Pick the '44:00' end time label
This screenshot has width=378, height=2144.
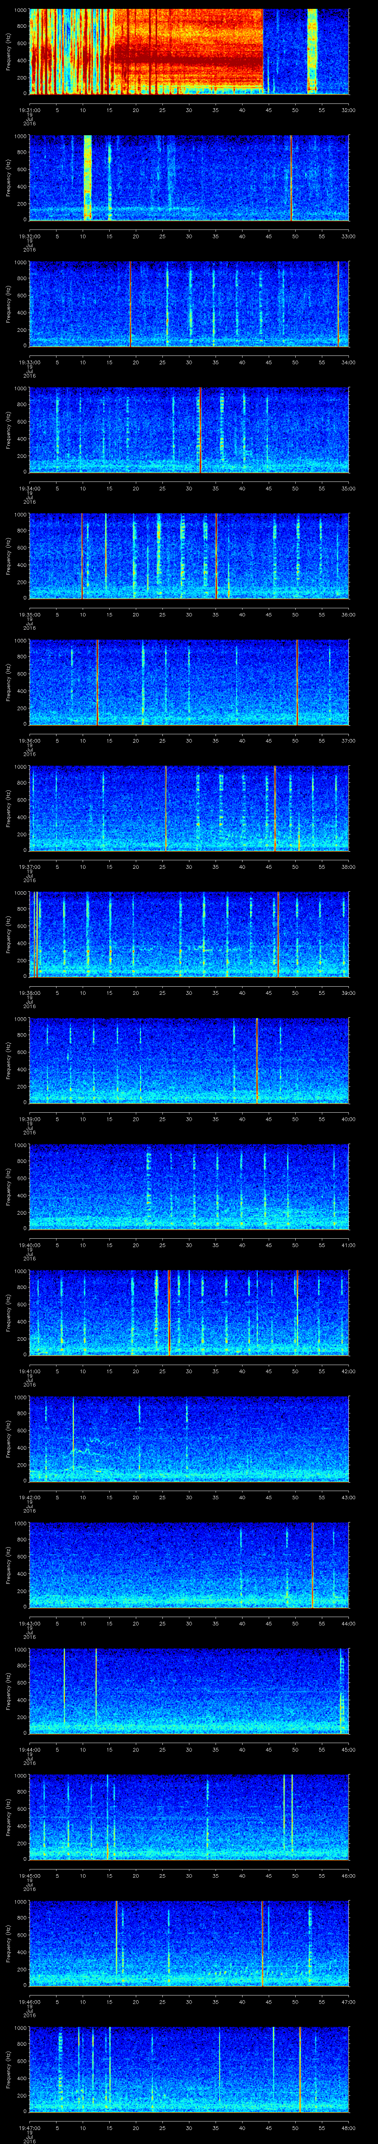point(348,1623)
